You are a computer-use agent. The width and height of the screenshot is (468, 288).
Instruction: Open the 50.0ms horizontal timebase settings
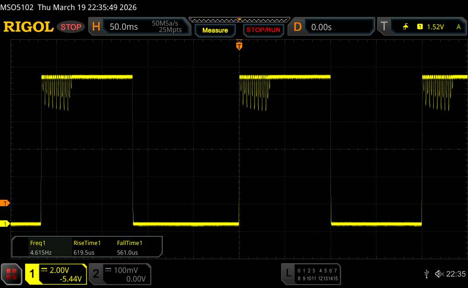123,27
